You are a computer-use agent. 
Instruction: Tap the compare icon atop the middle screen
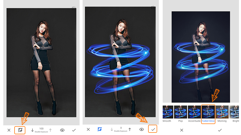[153, 7]
